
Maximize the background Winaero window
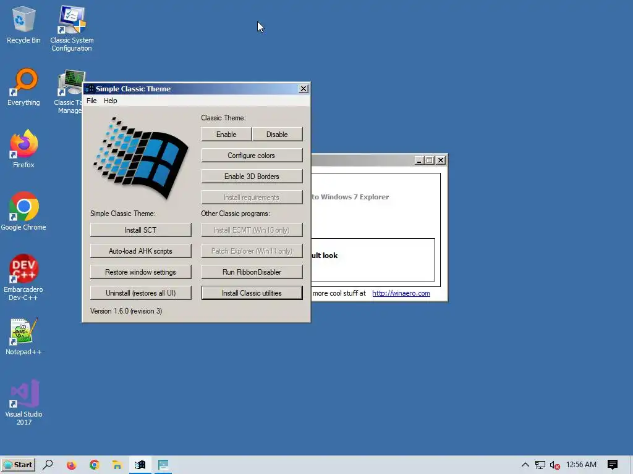click(x=430, y=160)
